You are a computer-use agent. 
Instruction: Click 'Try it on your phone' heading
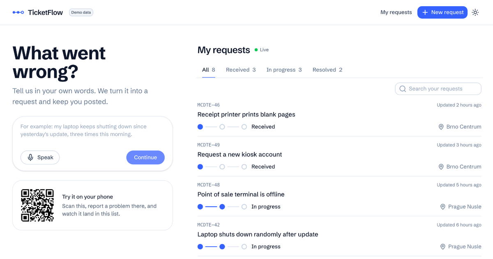pos(88,197)
